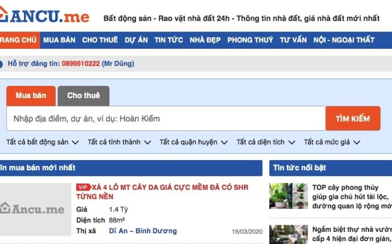Go to the 'PHONG THUỶ' menu section
The width and height of the screenshot is (392, 244).
(x=250, y=40)
